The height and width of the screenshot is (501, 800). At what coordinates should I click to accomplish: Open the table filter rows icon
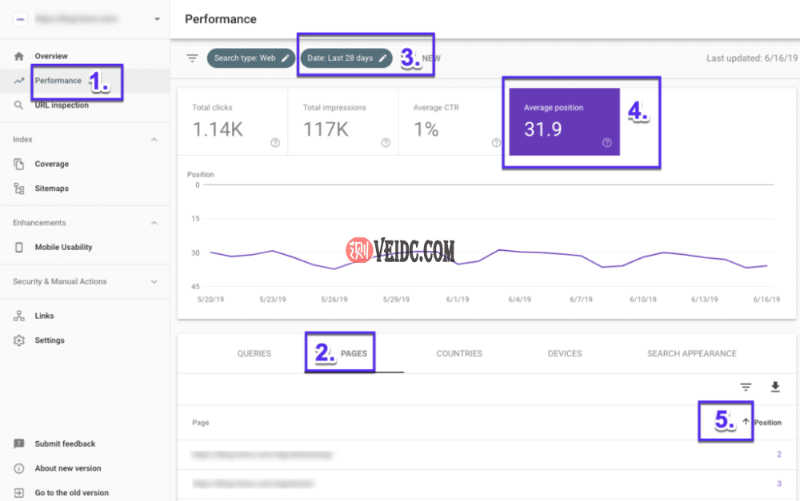tap(746, 387)
